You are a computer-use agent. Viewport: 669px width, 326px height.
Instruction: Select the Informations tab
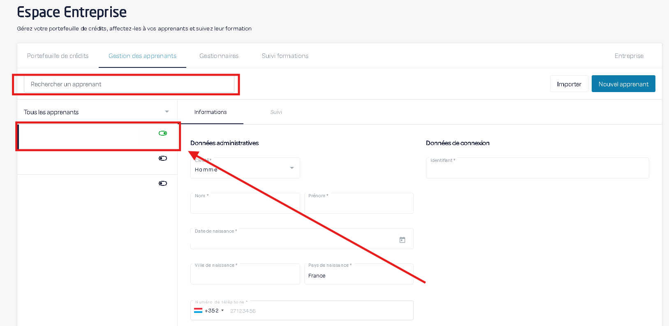pyautogui.click(x=211, y=112)
